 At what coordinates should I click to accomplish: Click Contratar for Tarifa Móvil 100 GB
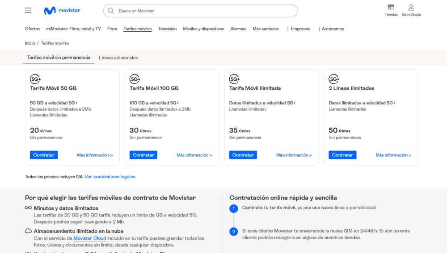143,155
